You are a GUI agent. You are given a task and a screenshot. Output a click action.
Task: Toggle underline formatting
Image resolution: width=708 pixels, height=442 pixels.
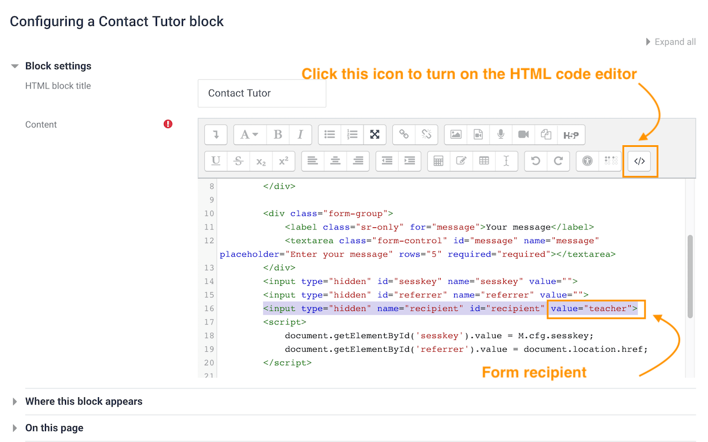point(215,161)
